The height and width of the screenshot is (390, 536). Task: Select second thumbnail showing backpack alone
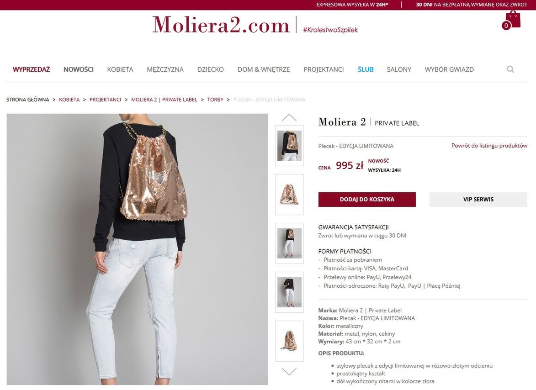(x=289, y=195)
